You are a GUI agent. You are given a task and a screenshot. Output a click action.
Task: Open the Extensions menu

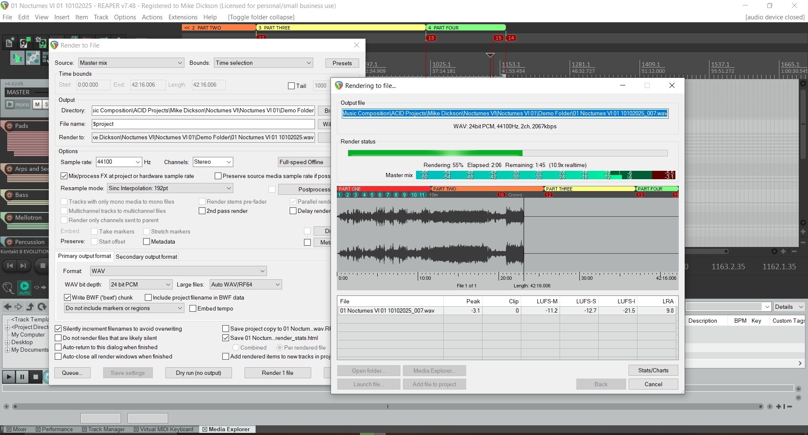pos(183,17)
